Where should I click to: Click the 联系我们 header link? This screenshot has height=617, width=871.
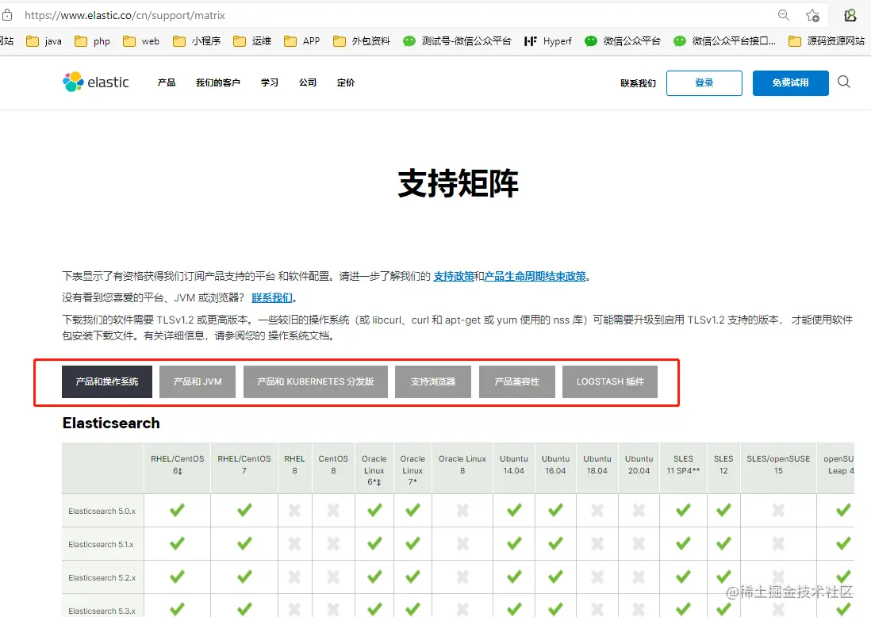tap(639, 83)
